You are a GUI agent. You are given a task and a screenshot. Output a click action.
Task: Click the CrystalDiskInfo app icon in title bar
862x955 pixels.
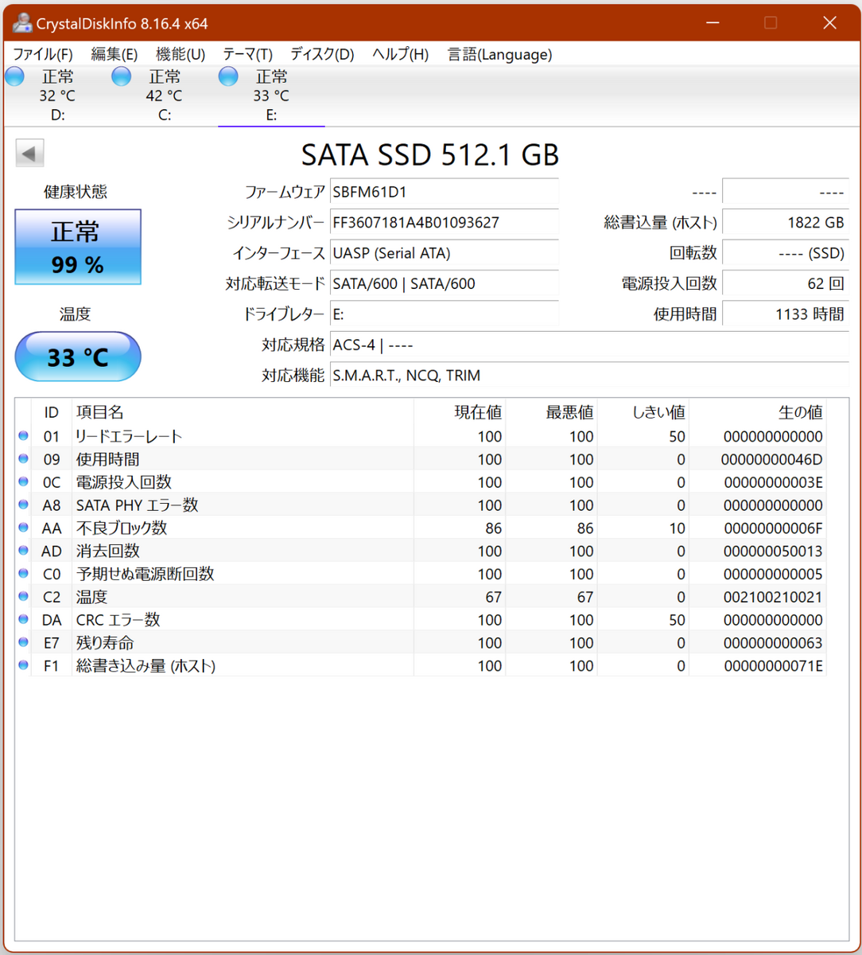(x=22, y=23)
